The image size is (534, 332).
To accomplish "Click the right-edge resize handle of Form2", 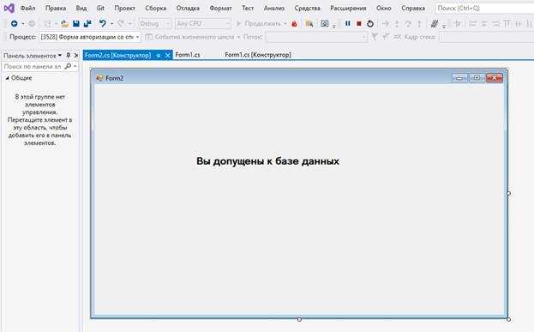I will (508, 193).
